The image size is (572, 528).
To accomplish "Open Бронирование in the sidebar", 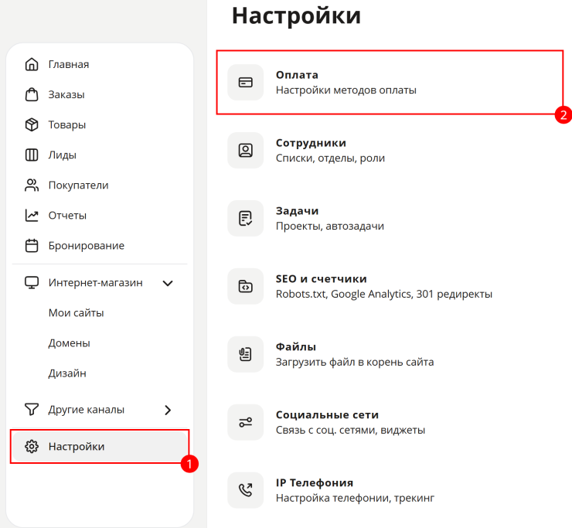I will click(87, 246).
